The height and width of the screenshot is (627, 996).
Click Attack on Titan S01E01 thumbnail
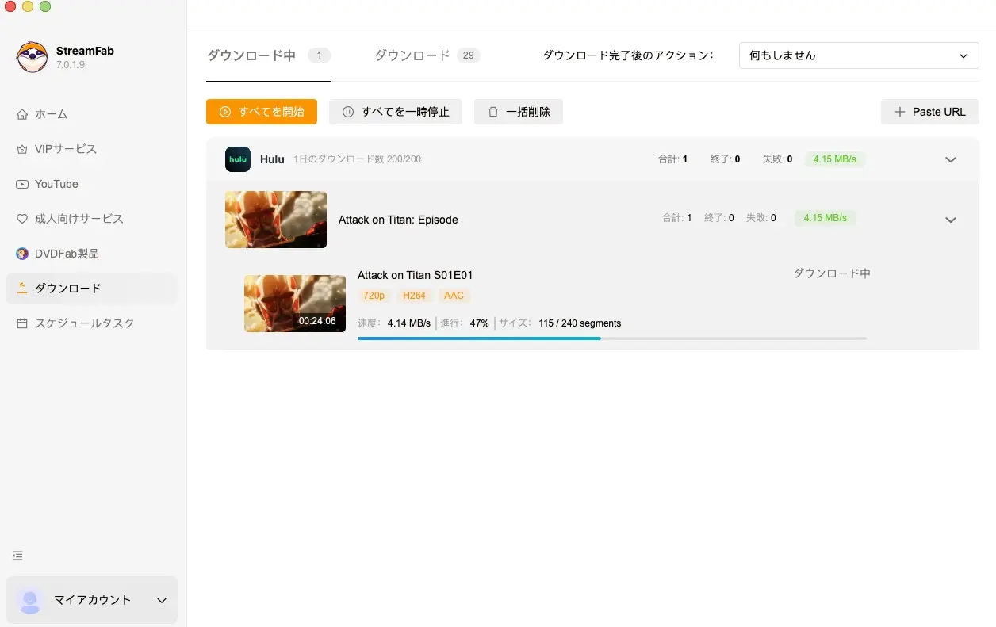click(295, 304)
